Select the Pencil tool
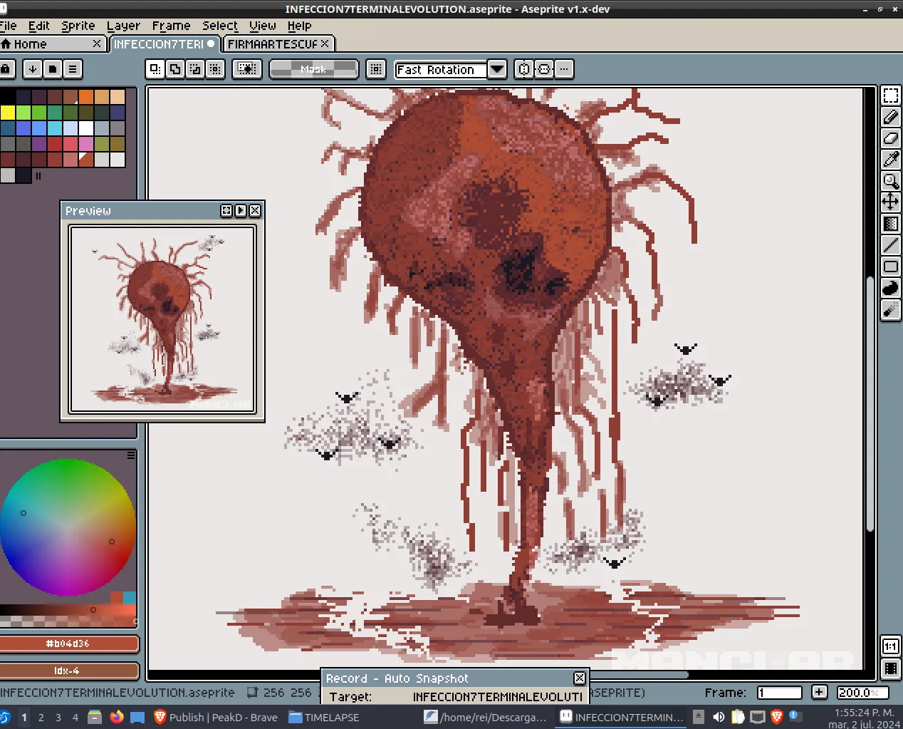This screenshot has width=903, height=729. (x=891, y=117)
